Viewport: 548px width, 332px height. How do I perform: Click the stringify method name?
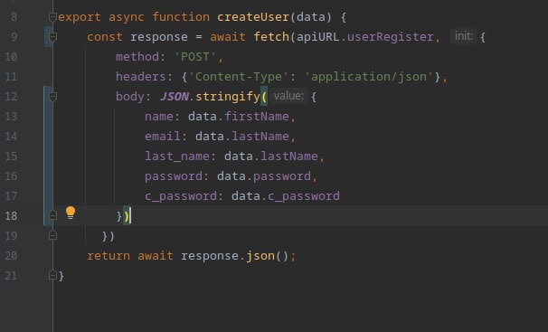(228, 97)
